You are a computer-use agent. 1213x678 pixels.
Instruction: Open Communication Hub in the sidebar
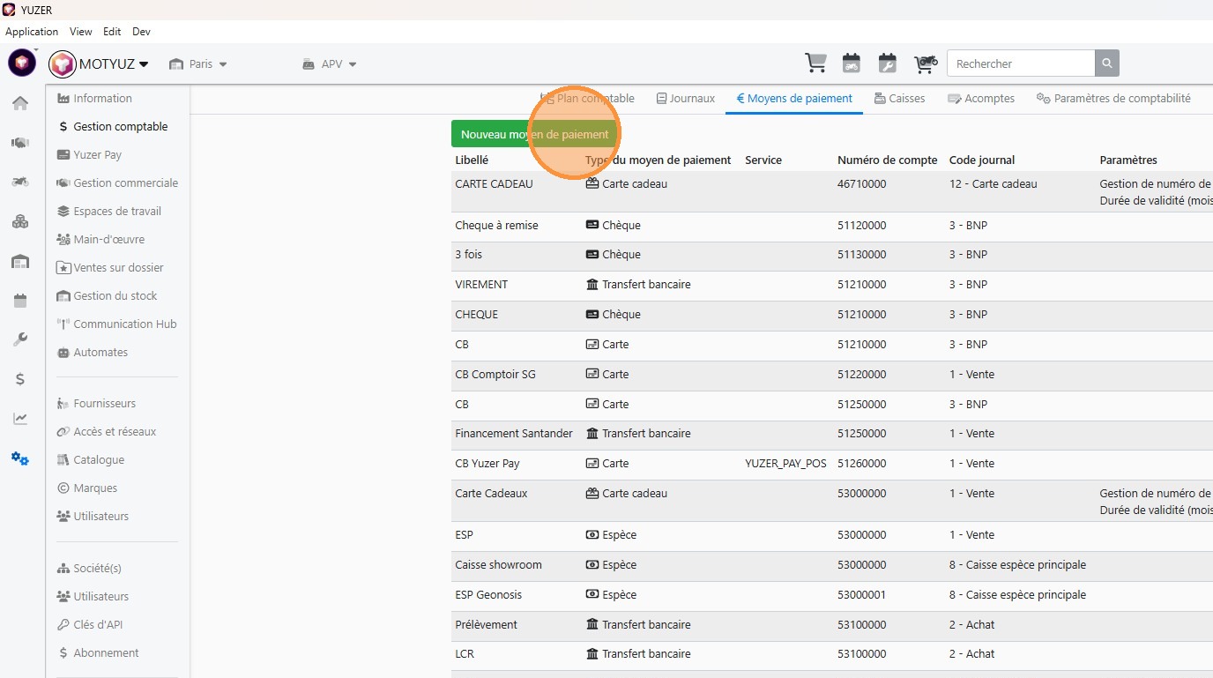(x=116, y=324)
